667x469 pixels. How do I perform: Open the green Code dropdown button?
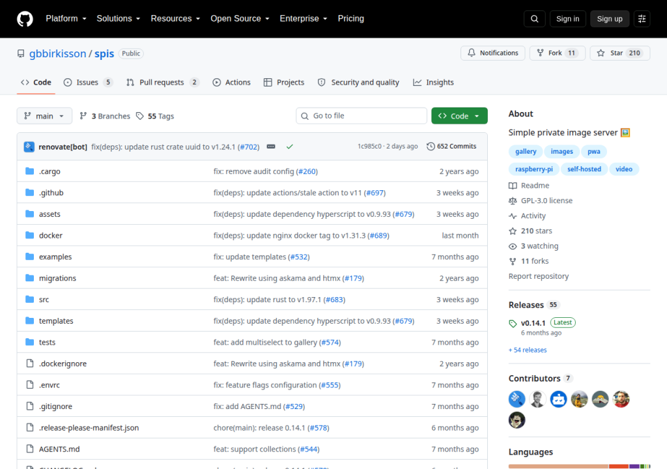tap(459, 116)
